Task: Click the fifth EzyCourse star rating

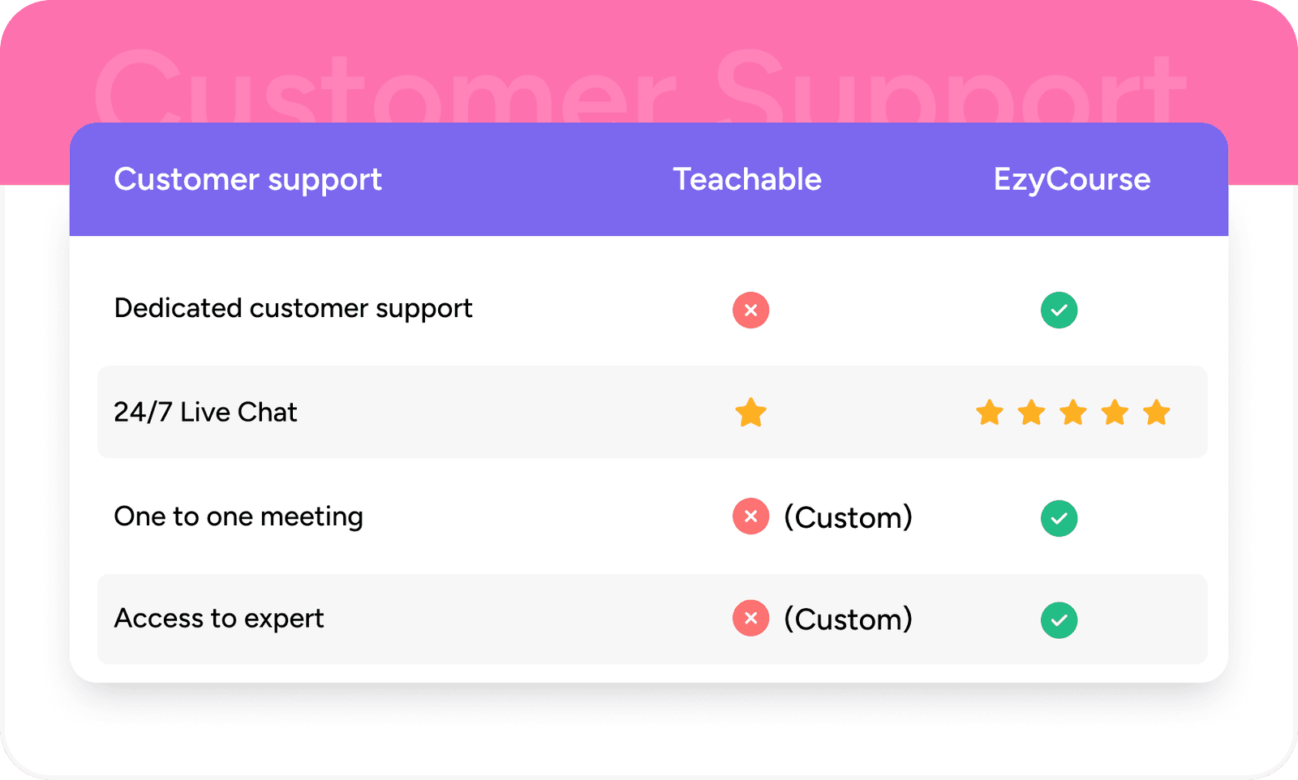Action: click(1156, 413)
